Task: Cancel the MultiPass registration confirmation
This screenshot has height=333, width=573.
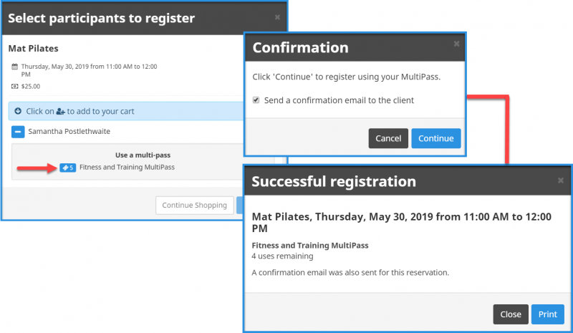Action: tap(388, 138)
